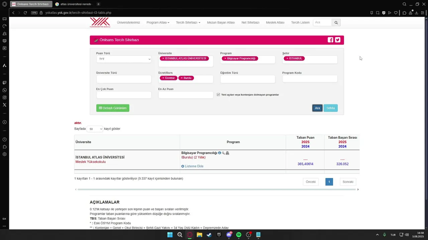The image size is (428, 240).
Task: Open Epic Games Launcher from the taskbar
Action: (219, 235)
